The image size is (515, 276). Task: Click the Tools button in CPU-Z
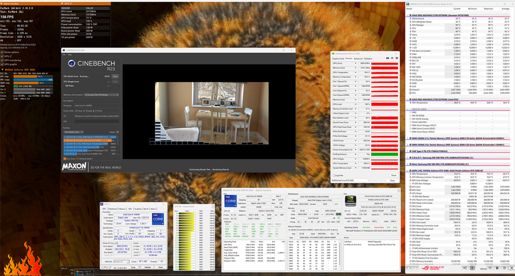coord(133,267)
